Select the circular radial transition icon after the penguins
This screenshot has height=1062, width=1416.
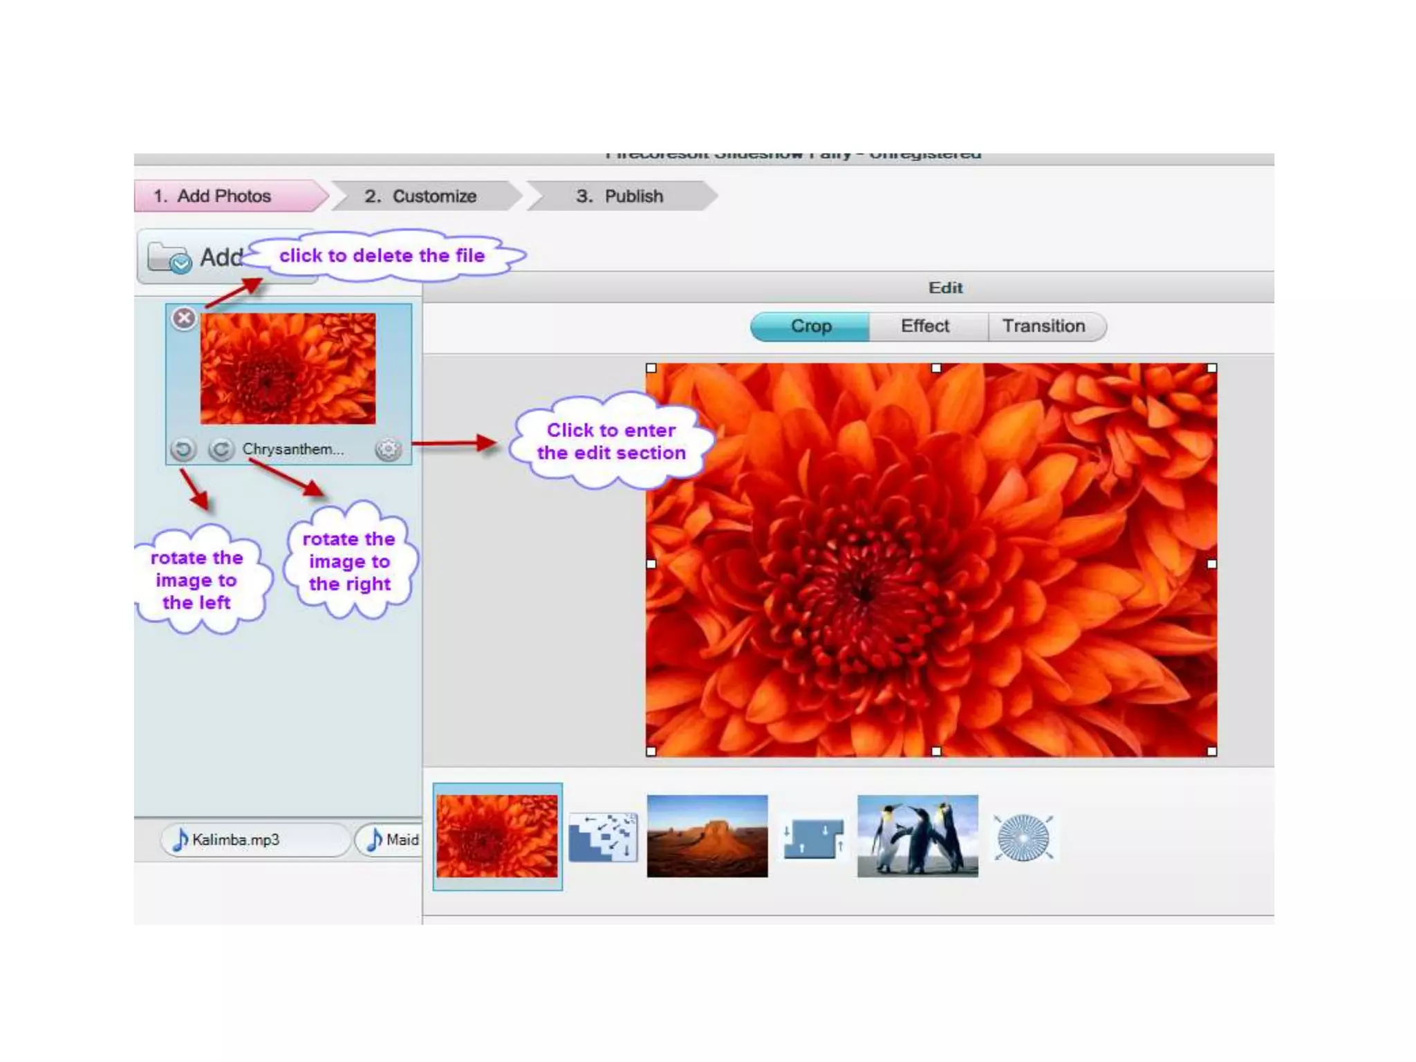point(1024,837)
